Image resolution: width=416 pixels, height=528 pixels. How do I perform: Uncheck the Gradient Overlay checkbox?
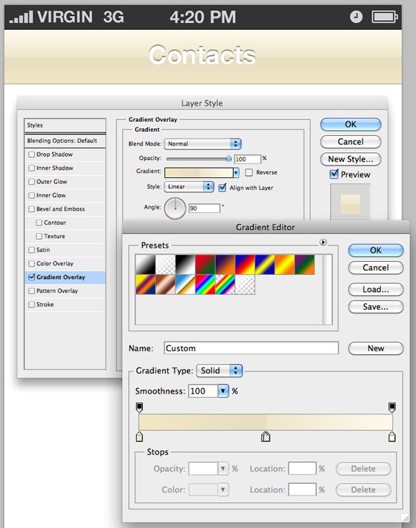tap(32, 276)
